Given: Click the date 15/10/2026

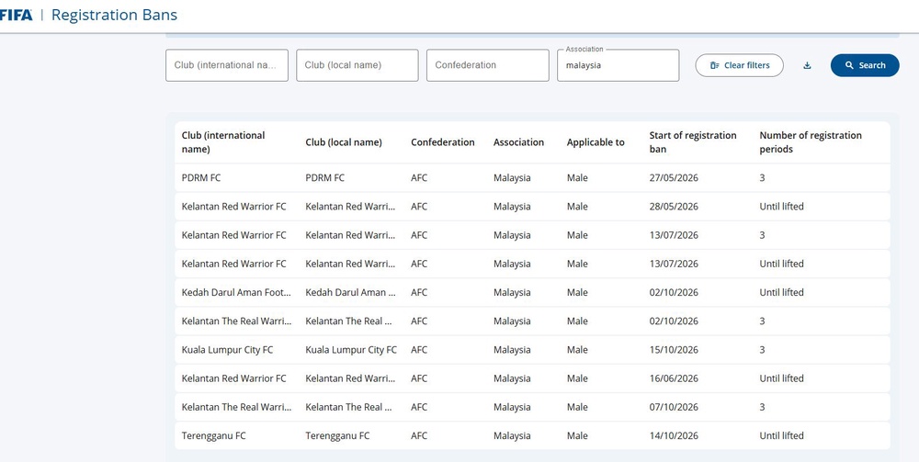Looking at the screenshot, I should coord(674,350).
